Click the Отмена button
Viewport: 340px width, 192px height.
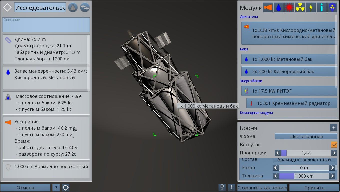pyautogui.click(x=25, y=188)
